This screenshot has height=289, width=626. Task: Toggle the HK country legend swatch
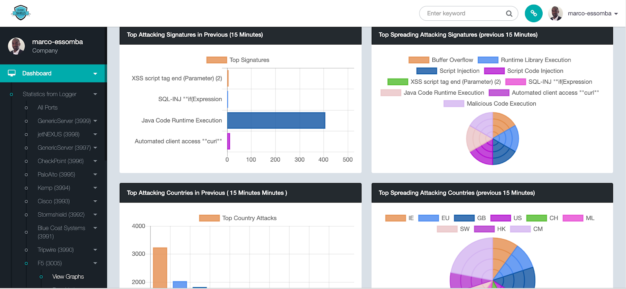click(x=484, y=229)
